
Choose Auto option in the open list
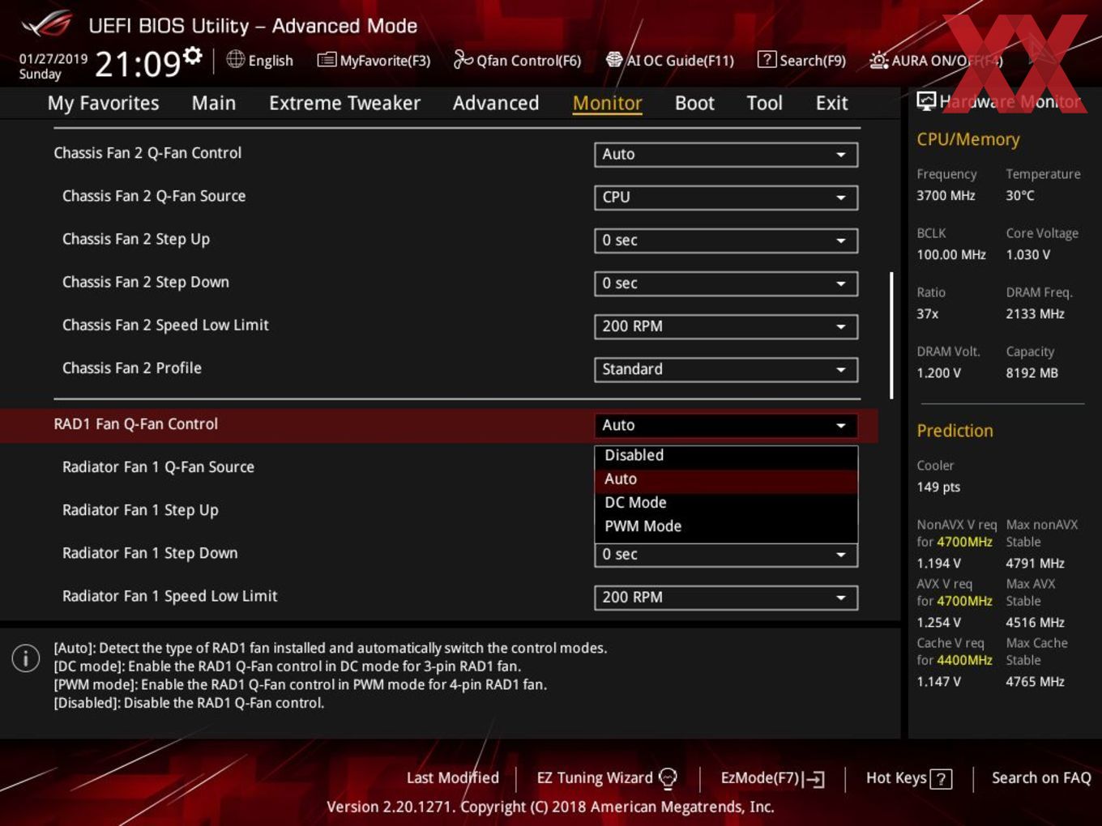coord(726,479)
